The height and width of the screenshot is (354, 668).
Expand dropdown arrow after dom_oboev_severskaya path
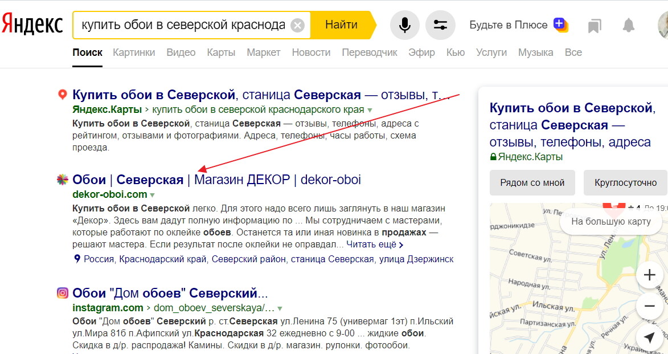click(280, 309)
